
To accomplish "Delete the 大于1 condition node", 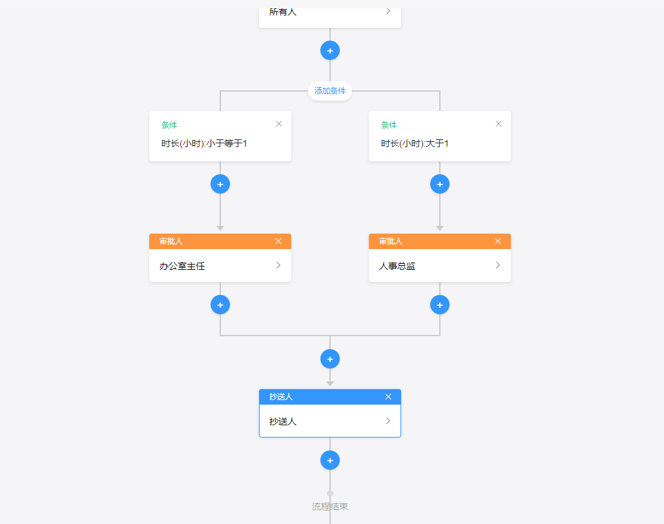I will pyautogui.click(x=498, y=123).
